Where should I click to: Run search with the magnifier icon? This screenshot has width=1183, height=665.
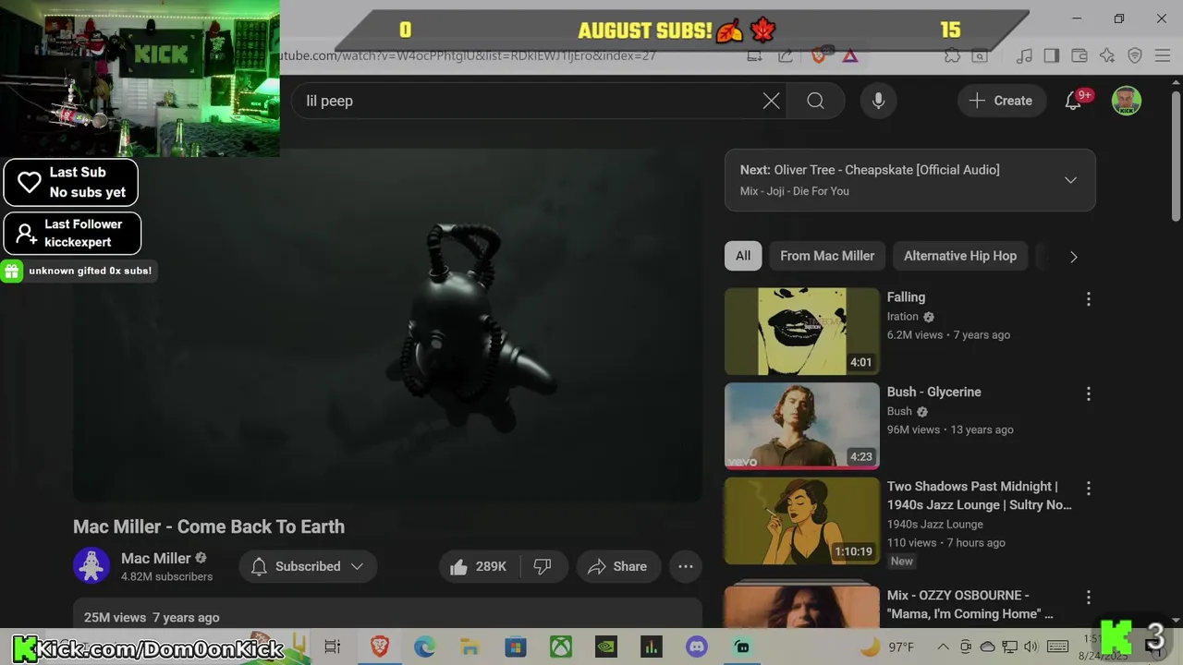click(x=815, y=101)
